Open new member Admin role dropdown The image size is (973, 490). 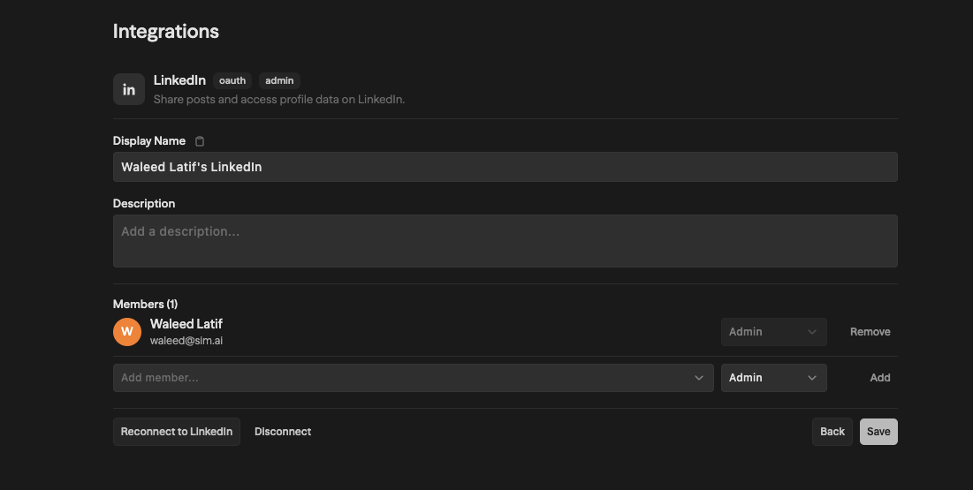tap(774, 378)
